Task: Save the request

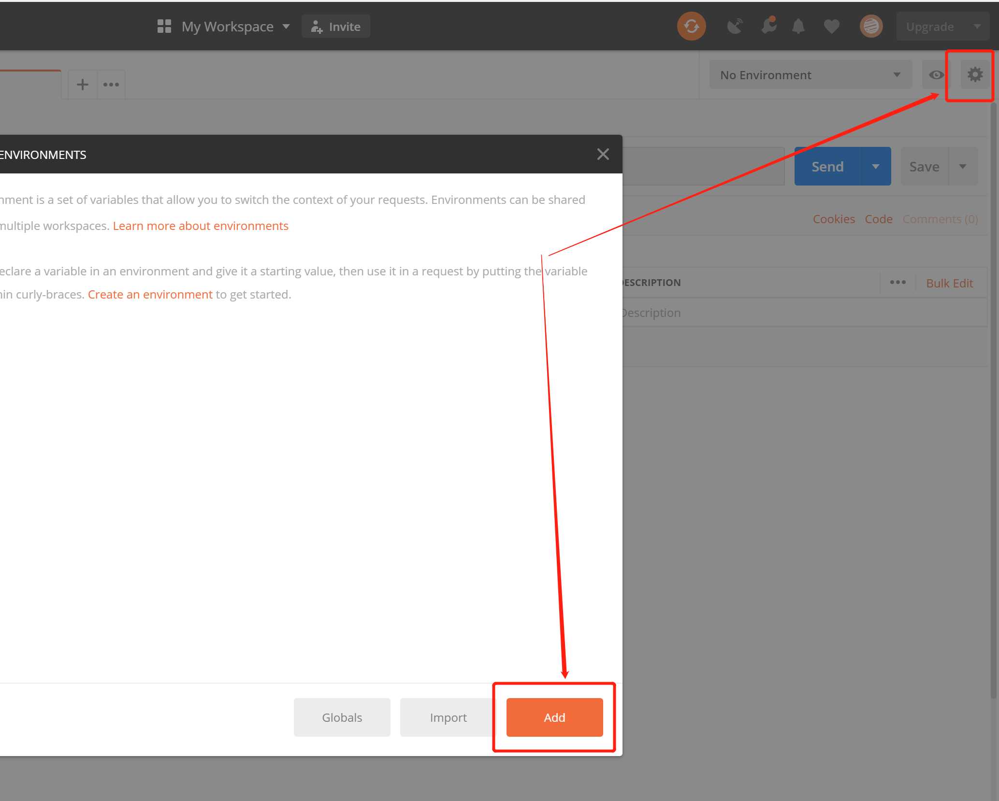Action: [x=924, y=167]
